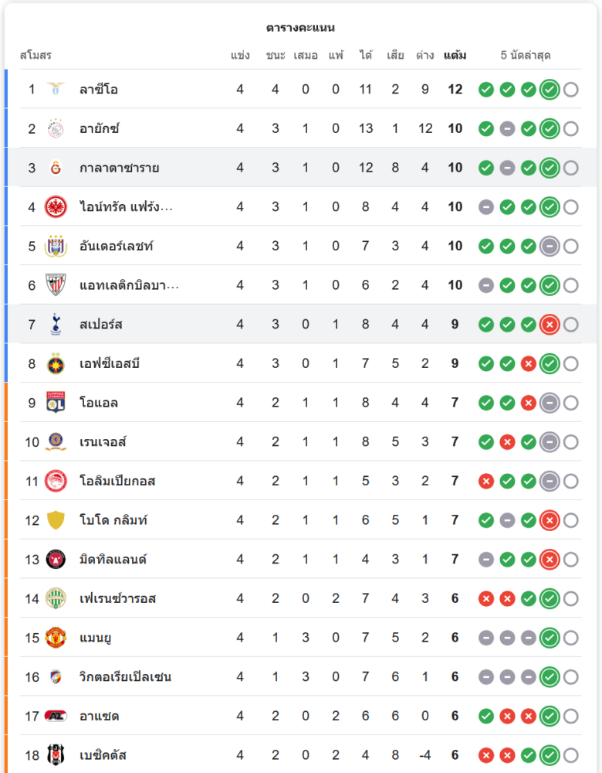Click the Galatasaray club crest icon

coord(56,168)
